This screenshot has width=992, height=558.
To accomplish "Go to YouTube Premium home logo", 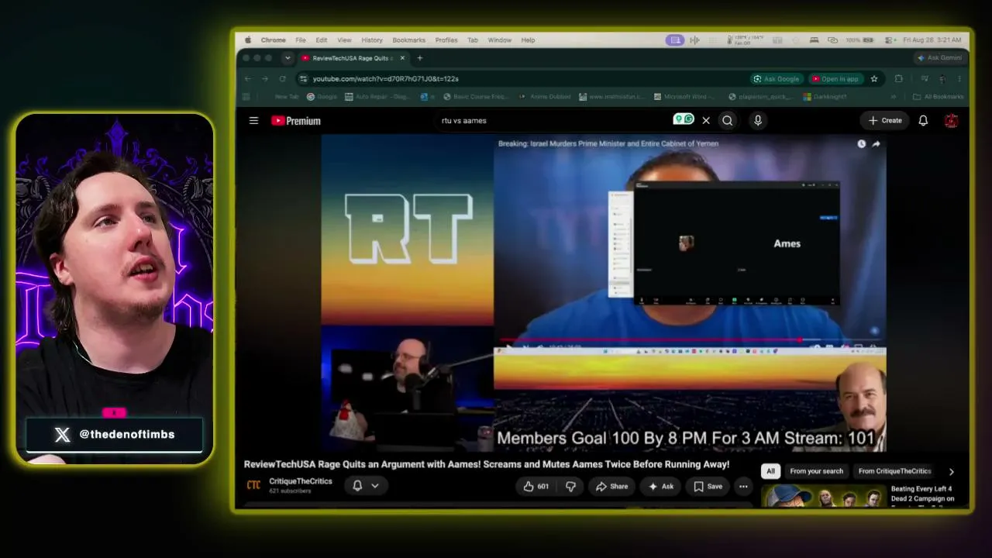I will (x=296, y=121).
